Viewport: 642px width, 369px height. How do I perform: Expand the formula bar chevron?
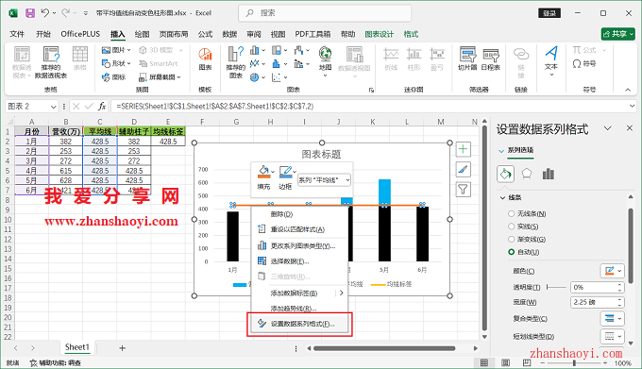pos(632,107)
